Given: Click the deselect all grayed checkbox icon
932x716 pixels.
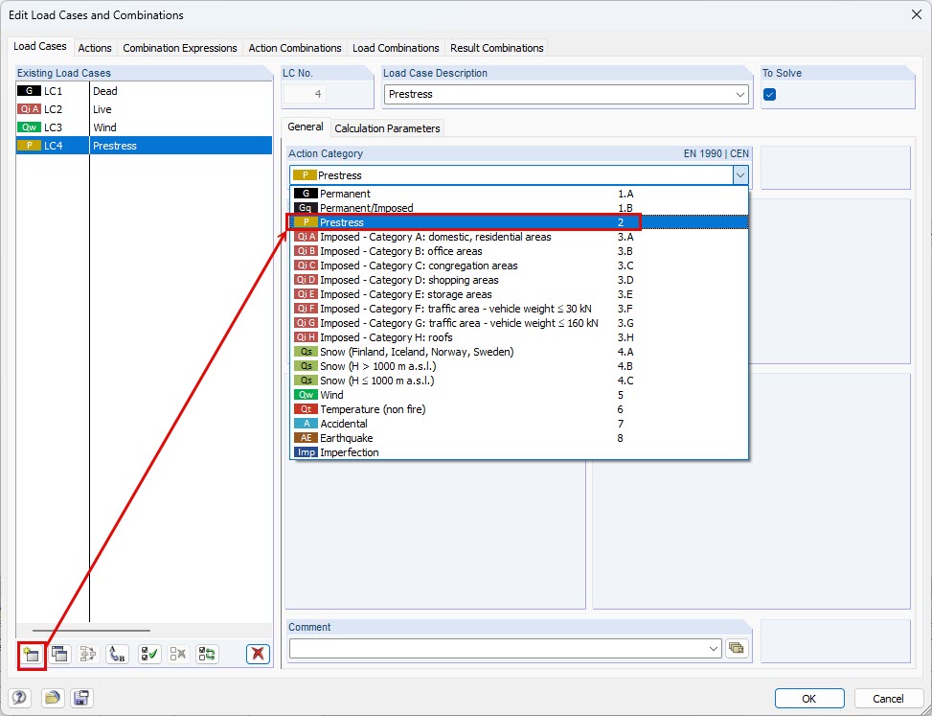Looking at the screenshot, I should point(178,655).
